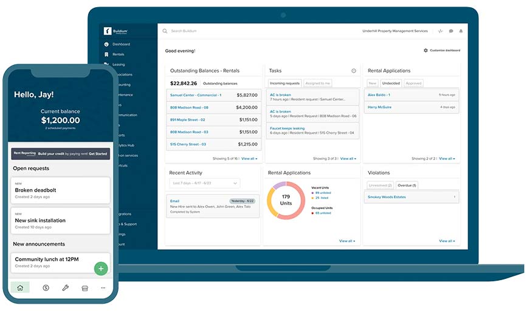The width and height of the screenshot is (527, 311).
Task: Tap the three-dot more icon on the phone
Action: pyautogui.click(x=103, y=287)
